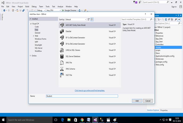Click the feedback icon near Quick Launch
The image size is (183, 123).
tap(140, 2)
